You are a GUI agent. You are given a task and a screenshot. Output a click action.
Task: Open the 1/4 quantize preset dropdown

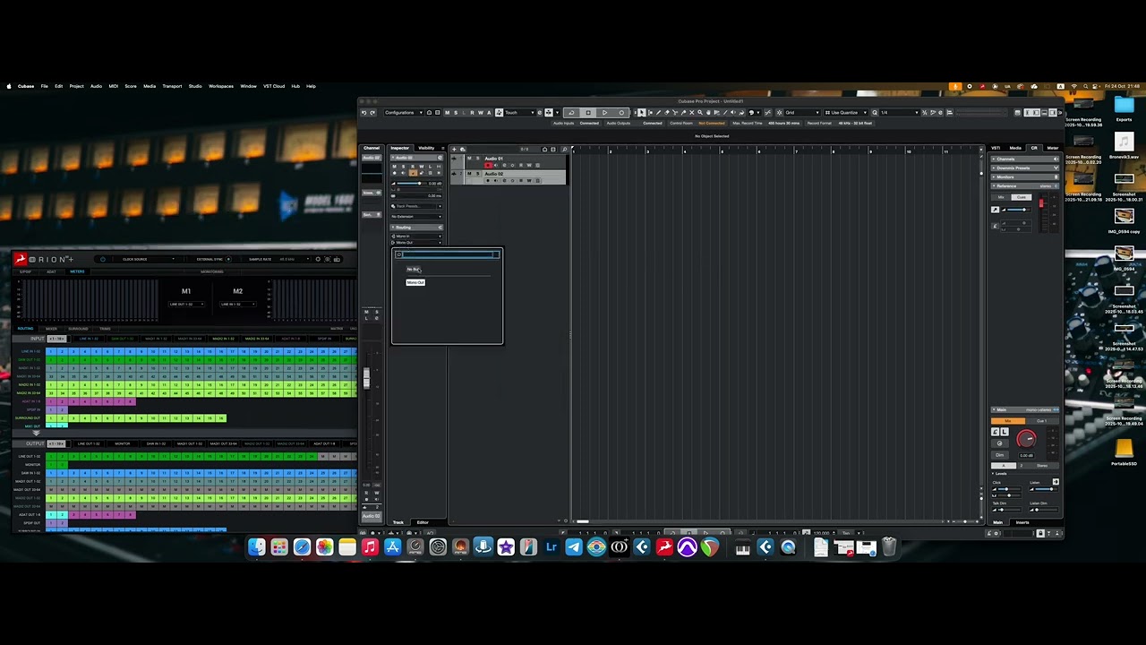(x=900, y=113)
